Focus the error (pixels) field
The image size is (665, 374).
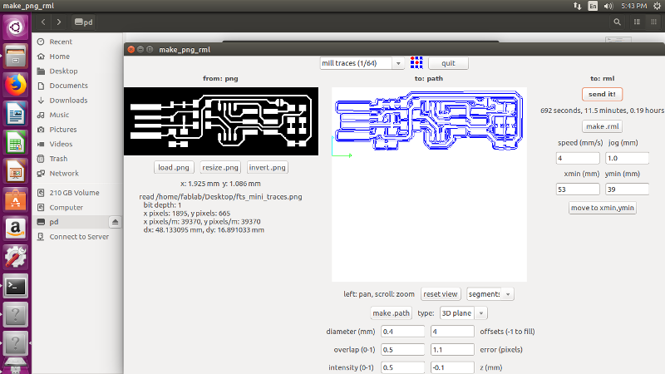pyautogui.click(x=452, y=349)
